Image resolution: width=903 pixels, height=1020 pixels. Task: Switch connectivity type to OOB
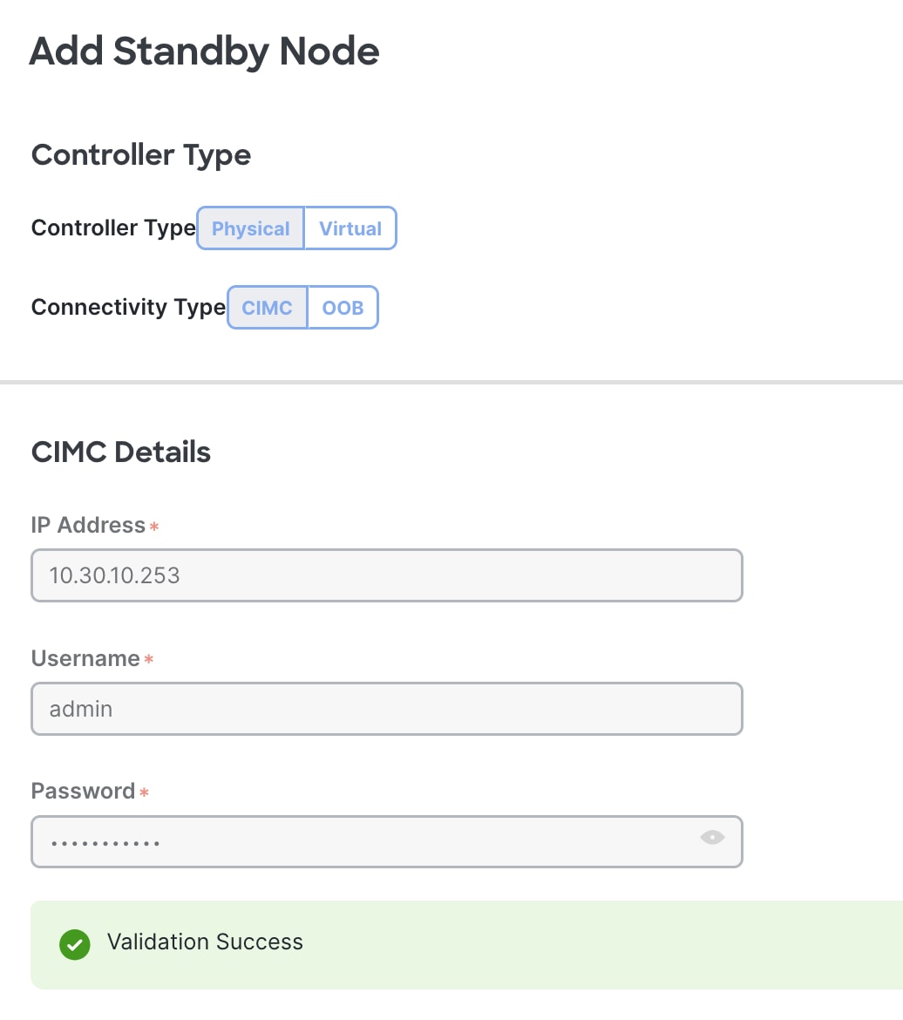tap(343, 307)
